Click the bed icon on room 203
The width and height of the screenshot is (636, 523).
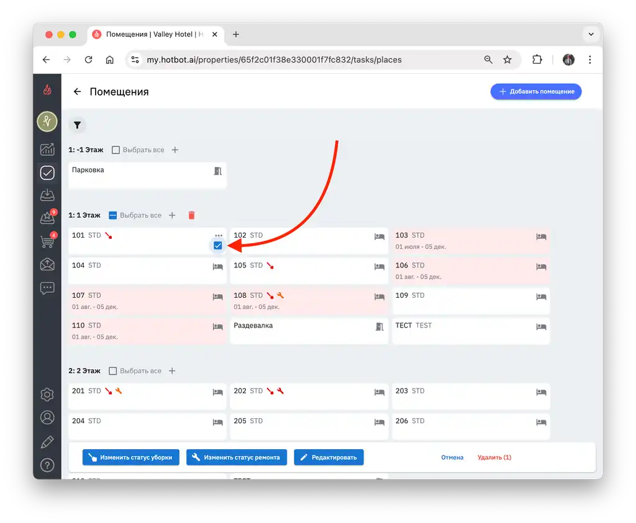[541, 392]
